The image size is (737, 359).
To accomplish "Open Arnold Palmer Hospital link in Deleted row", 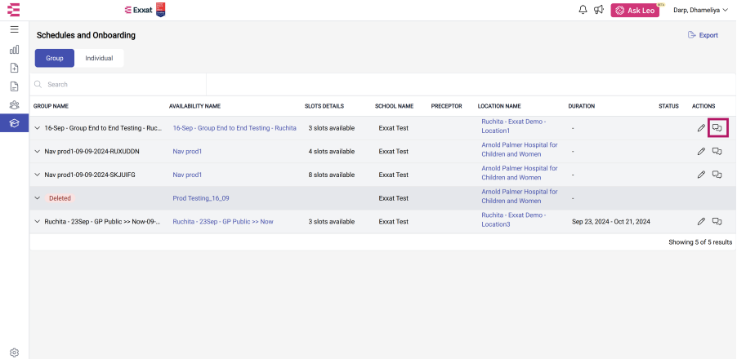I will click(520, 196).
